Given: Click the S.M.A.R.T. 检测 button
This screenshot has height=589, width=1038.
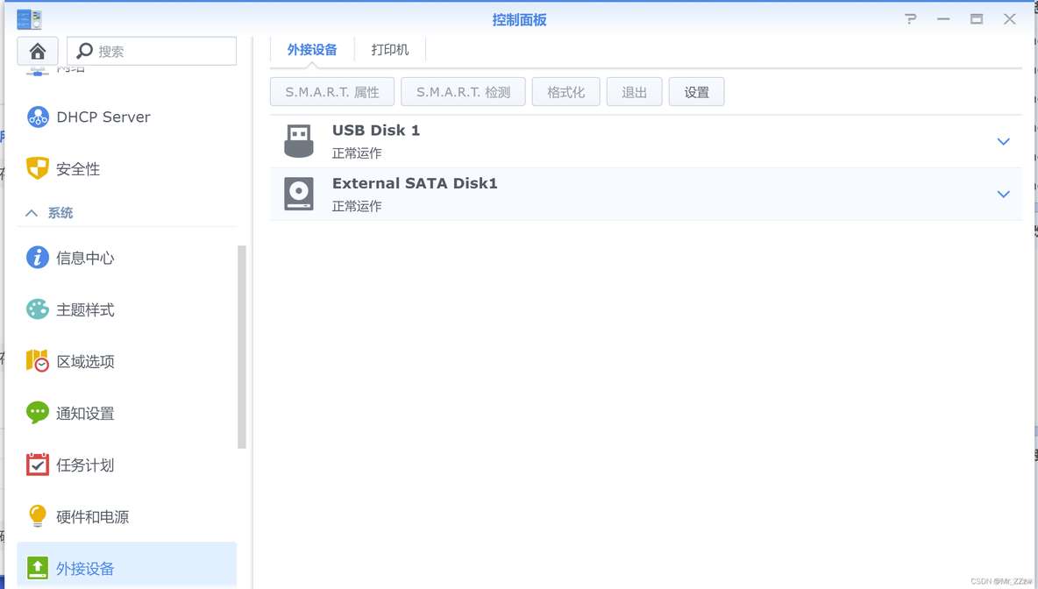Looking at the screenshot, I should pos(464,92).
